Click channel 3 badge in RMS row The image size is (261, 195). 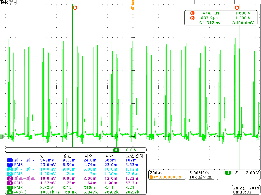pyautogui.click(x=10, y=183)
